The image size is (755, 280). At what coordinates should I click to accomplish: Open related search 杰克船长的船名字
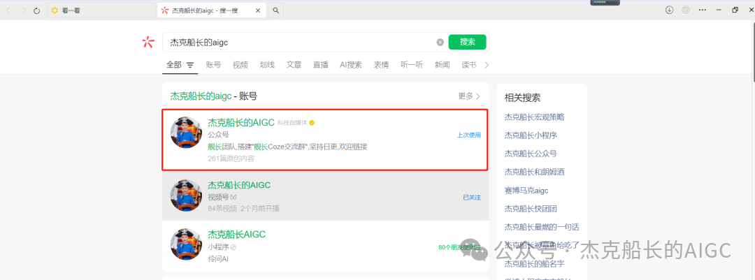click(535, 264)
